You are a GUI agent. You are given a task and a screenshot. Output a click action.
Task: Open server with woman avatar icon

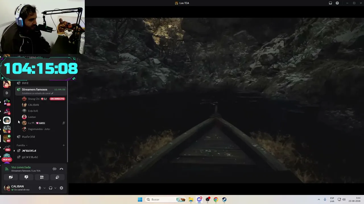point(7,84)
